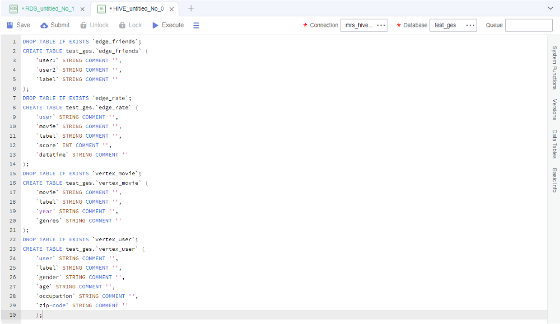Click the Execute play triangle icon

click(x=155, y=25)
